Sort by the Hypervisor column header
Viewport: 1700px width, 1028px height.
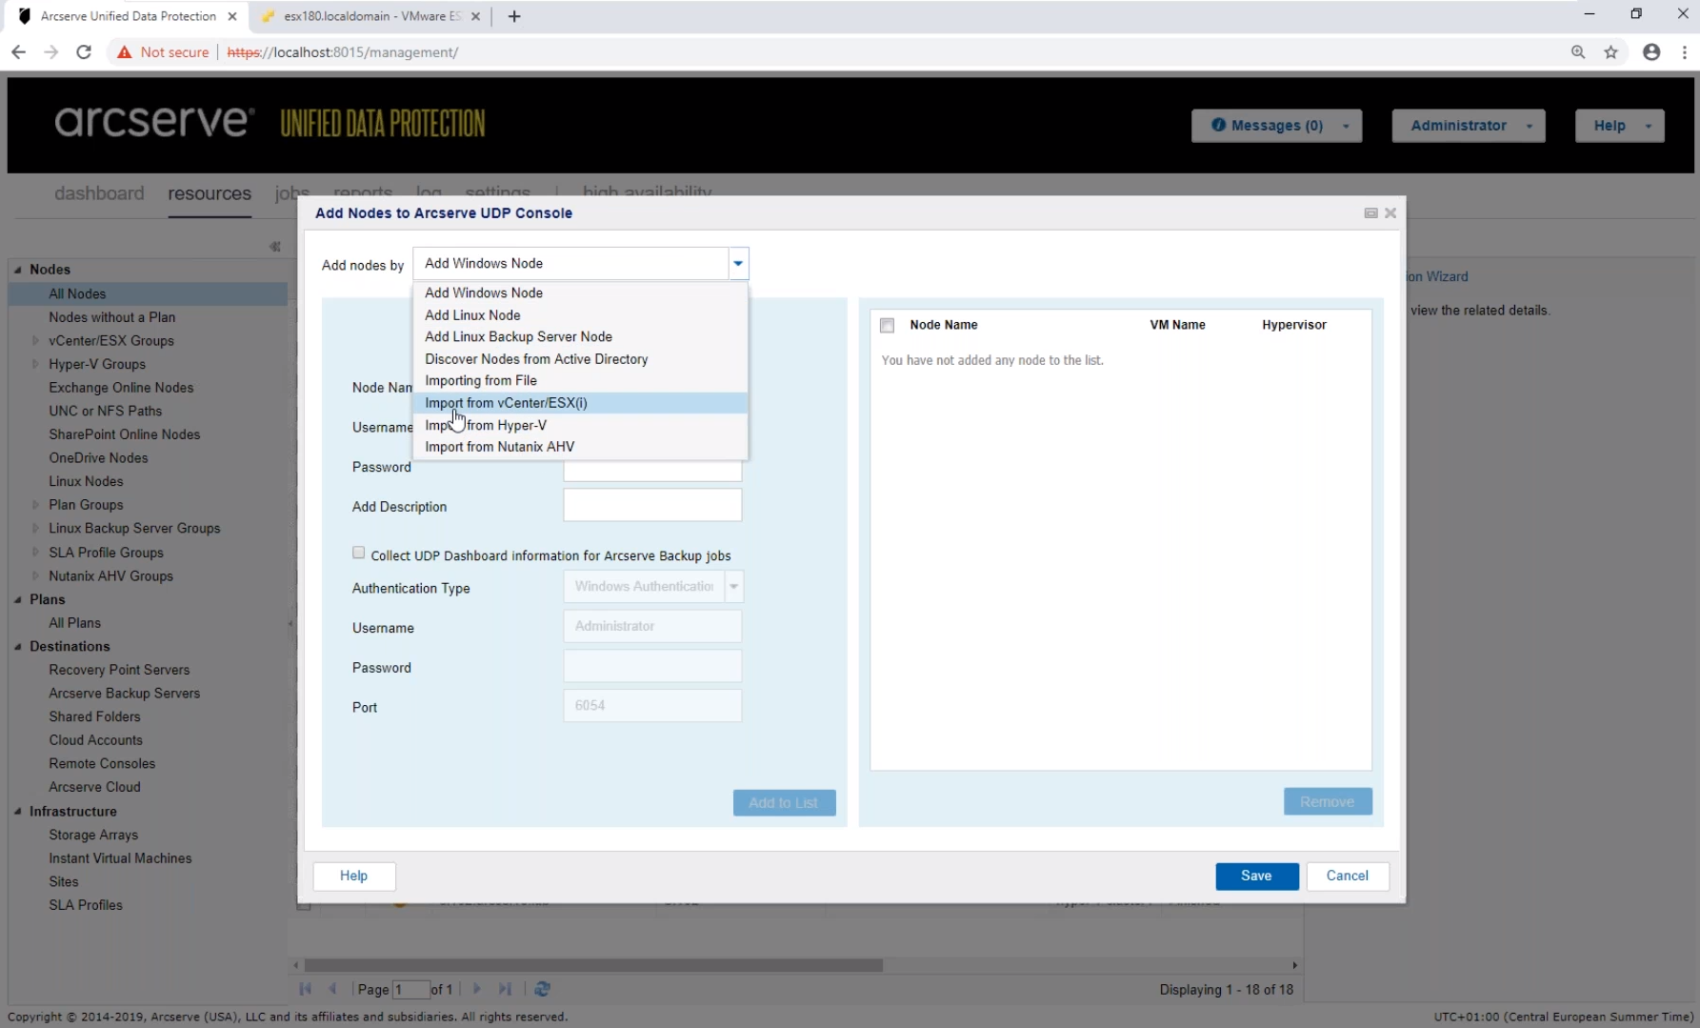tap(1294, 325)
